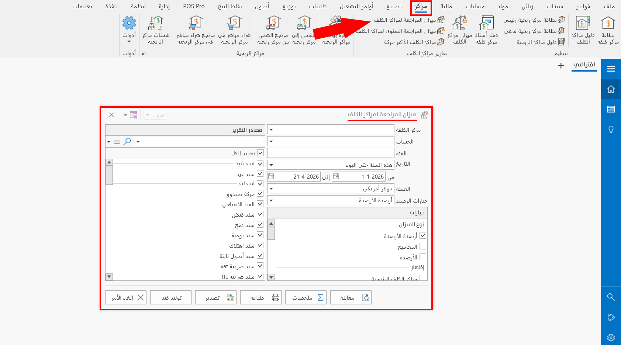Click الفئة input field
Viewport: 621px width, 345px height.
331,153
